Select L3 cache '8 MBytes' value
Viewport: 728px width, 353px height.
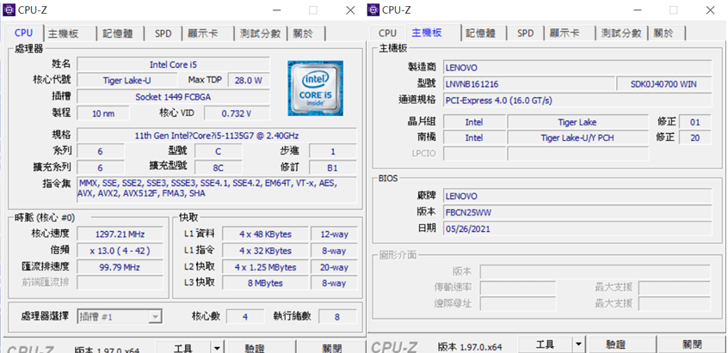click(x=265, y=283)
